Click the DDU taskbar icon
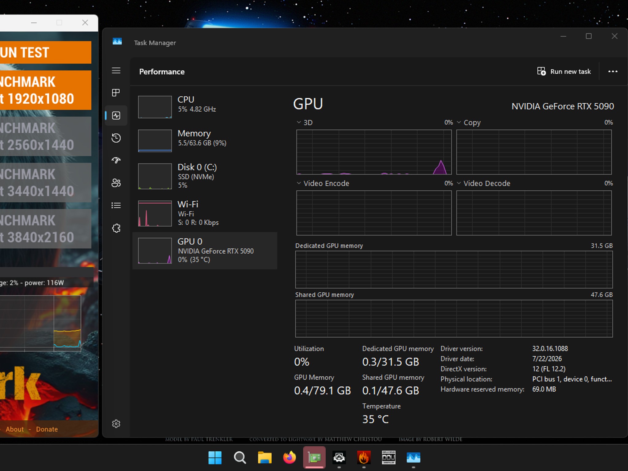The image size is (628, 471). pos(389,458)
